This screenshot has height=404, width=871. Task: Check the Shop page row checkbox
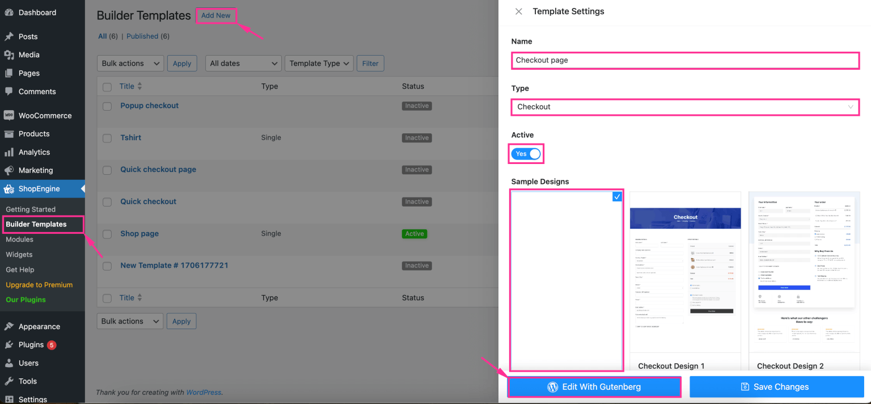[107, 234]
